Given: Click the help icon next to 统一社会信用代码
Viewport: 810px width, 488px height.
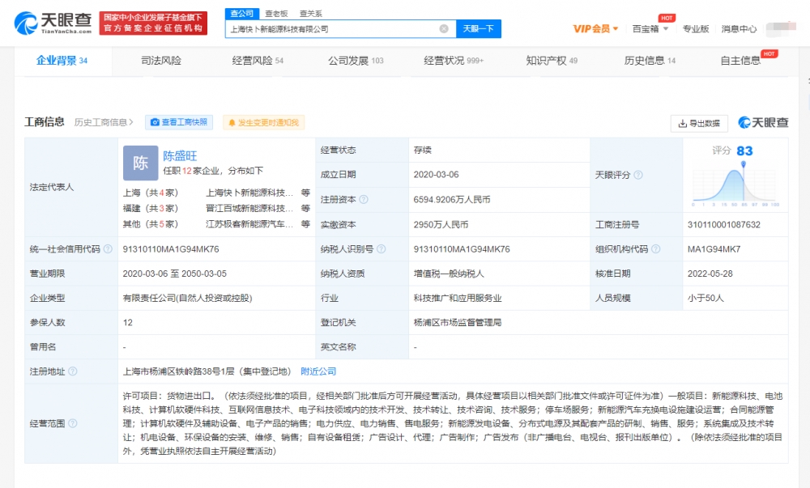Looking at the screenshot, I should tap(108, 249).
